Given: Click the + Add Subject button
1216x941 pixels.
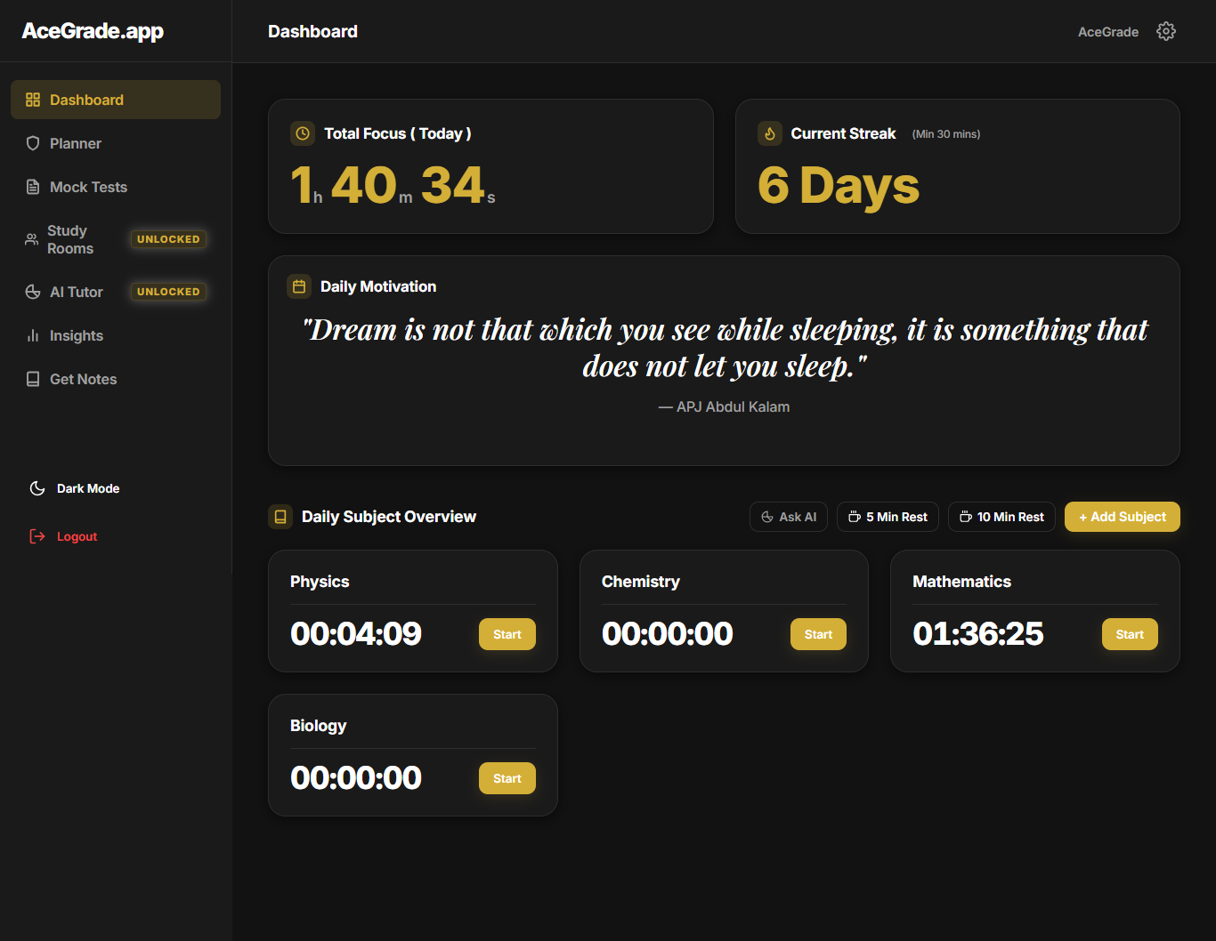Looking at the screenshot, I should coord(1123,517).
